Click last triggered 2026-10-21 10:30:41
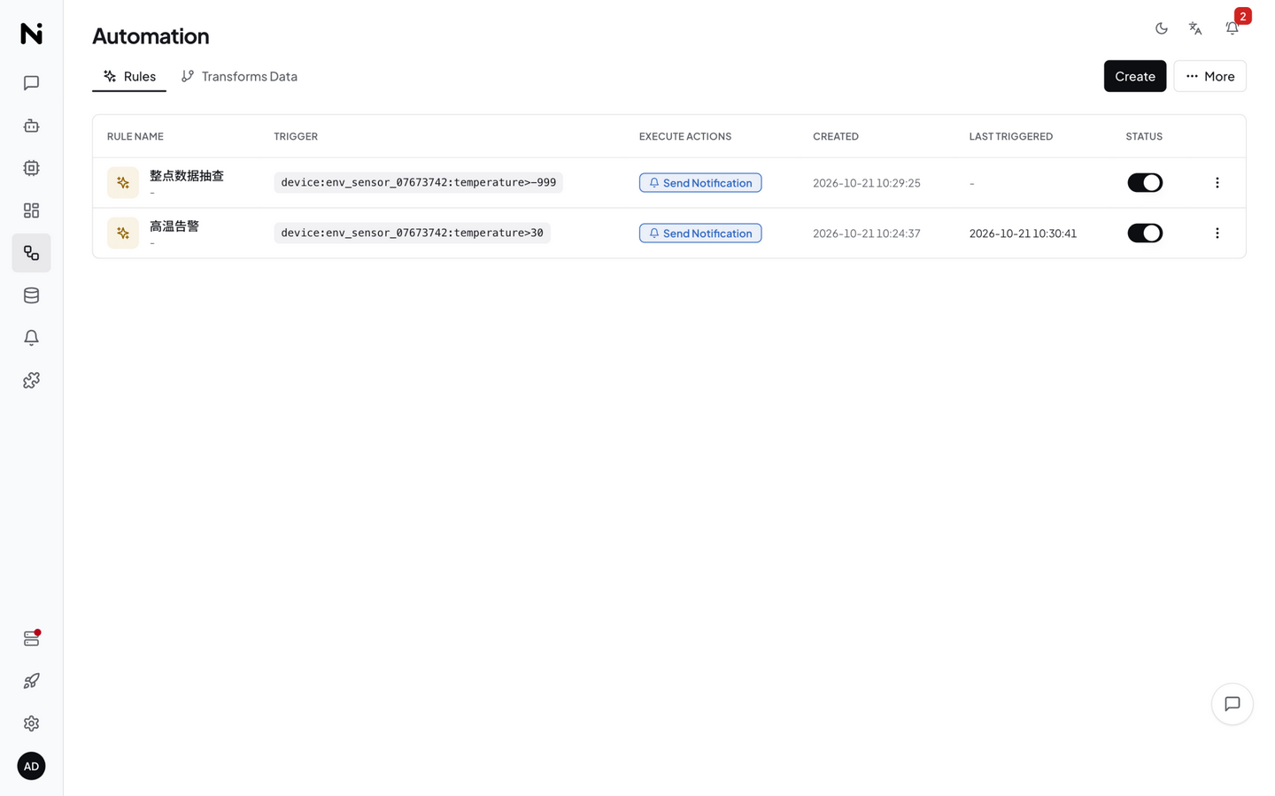The height and width of the screenshot is (796, 1275). [1023, 233]
